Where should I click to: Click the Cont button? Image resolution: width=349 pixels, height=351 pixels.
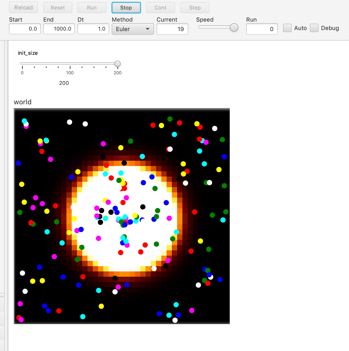pos(160,8)
